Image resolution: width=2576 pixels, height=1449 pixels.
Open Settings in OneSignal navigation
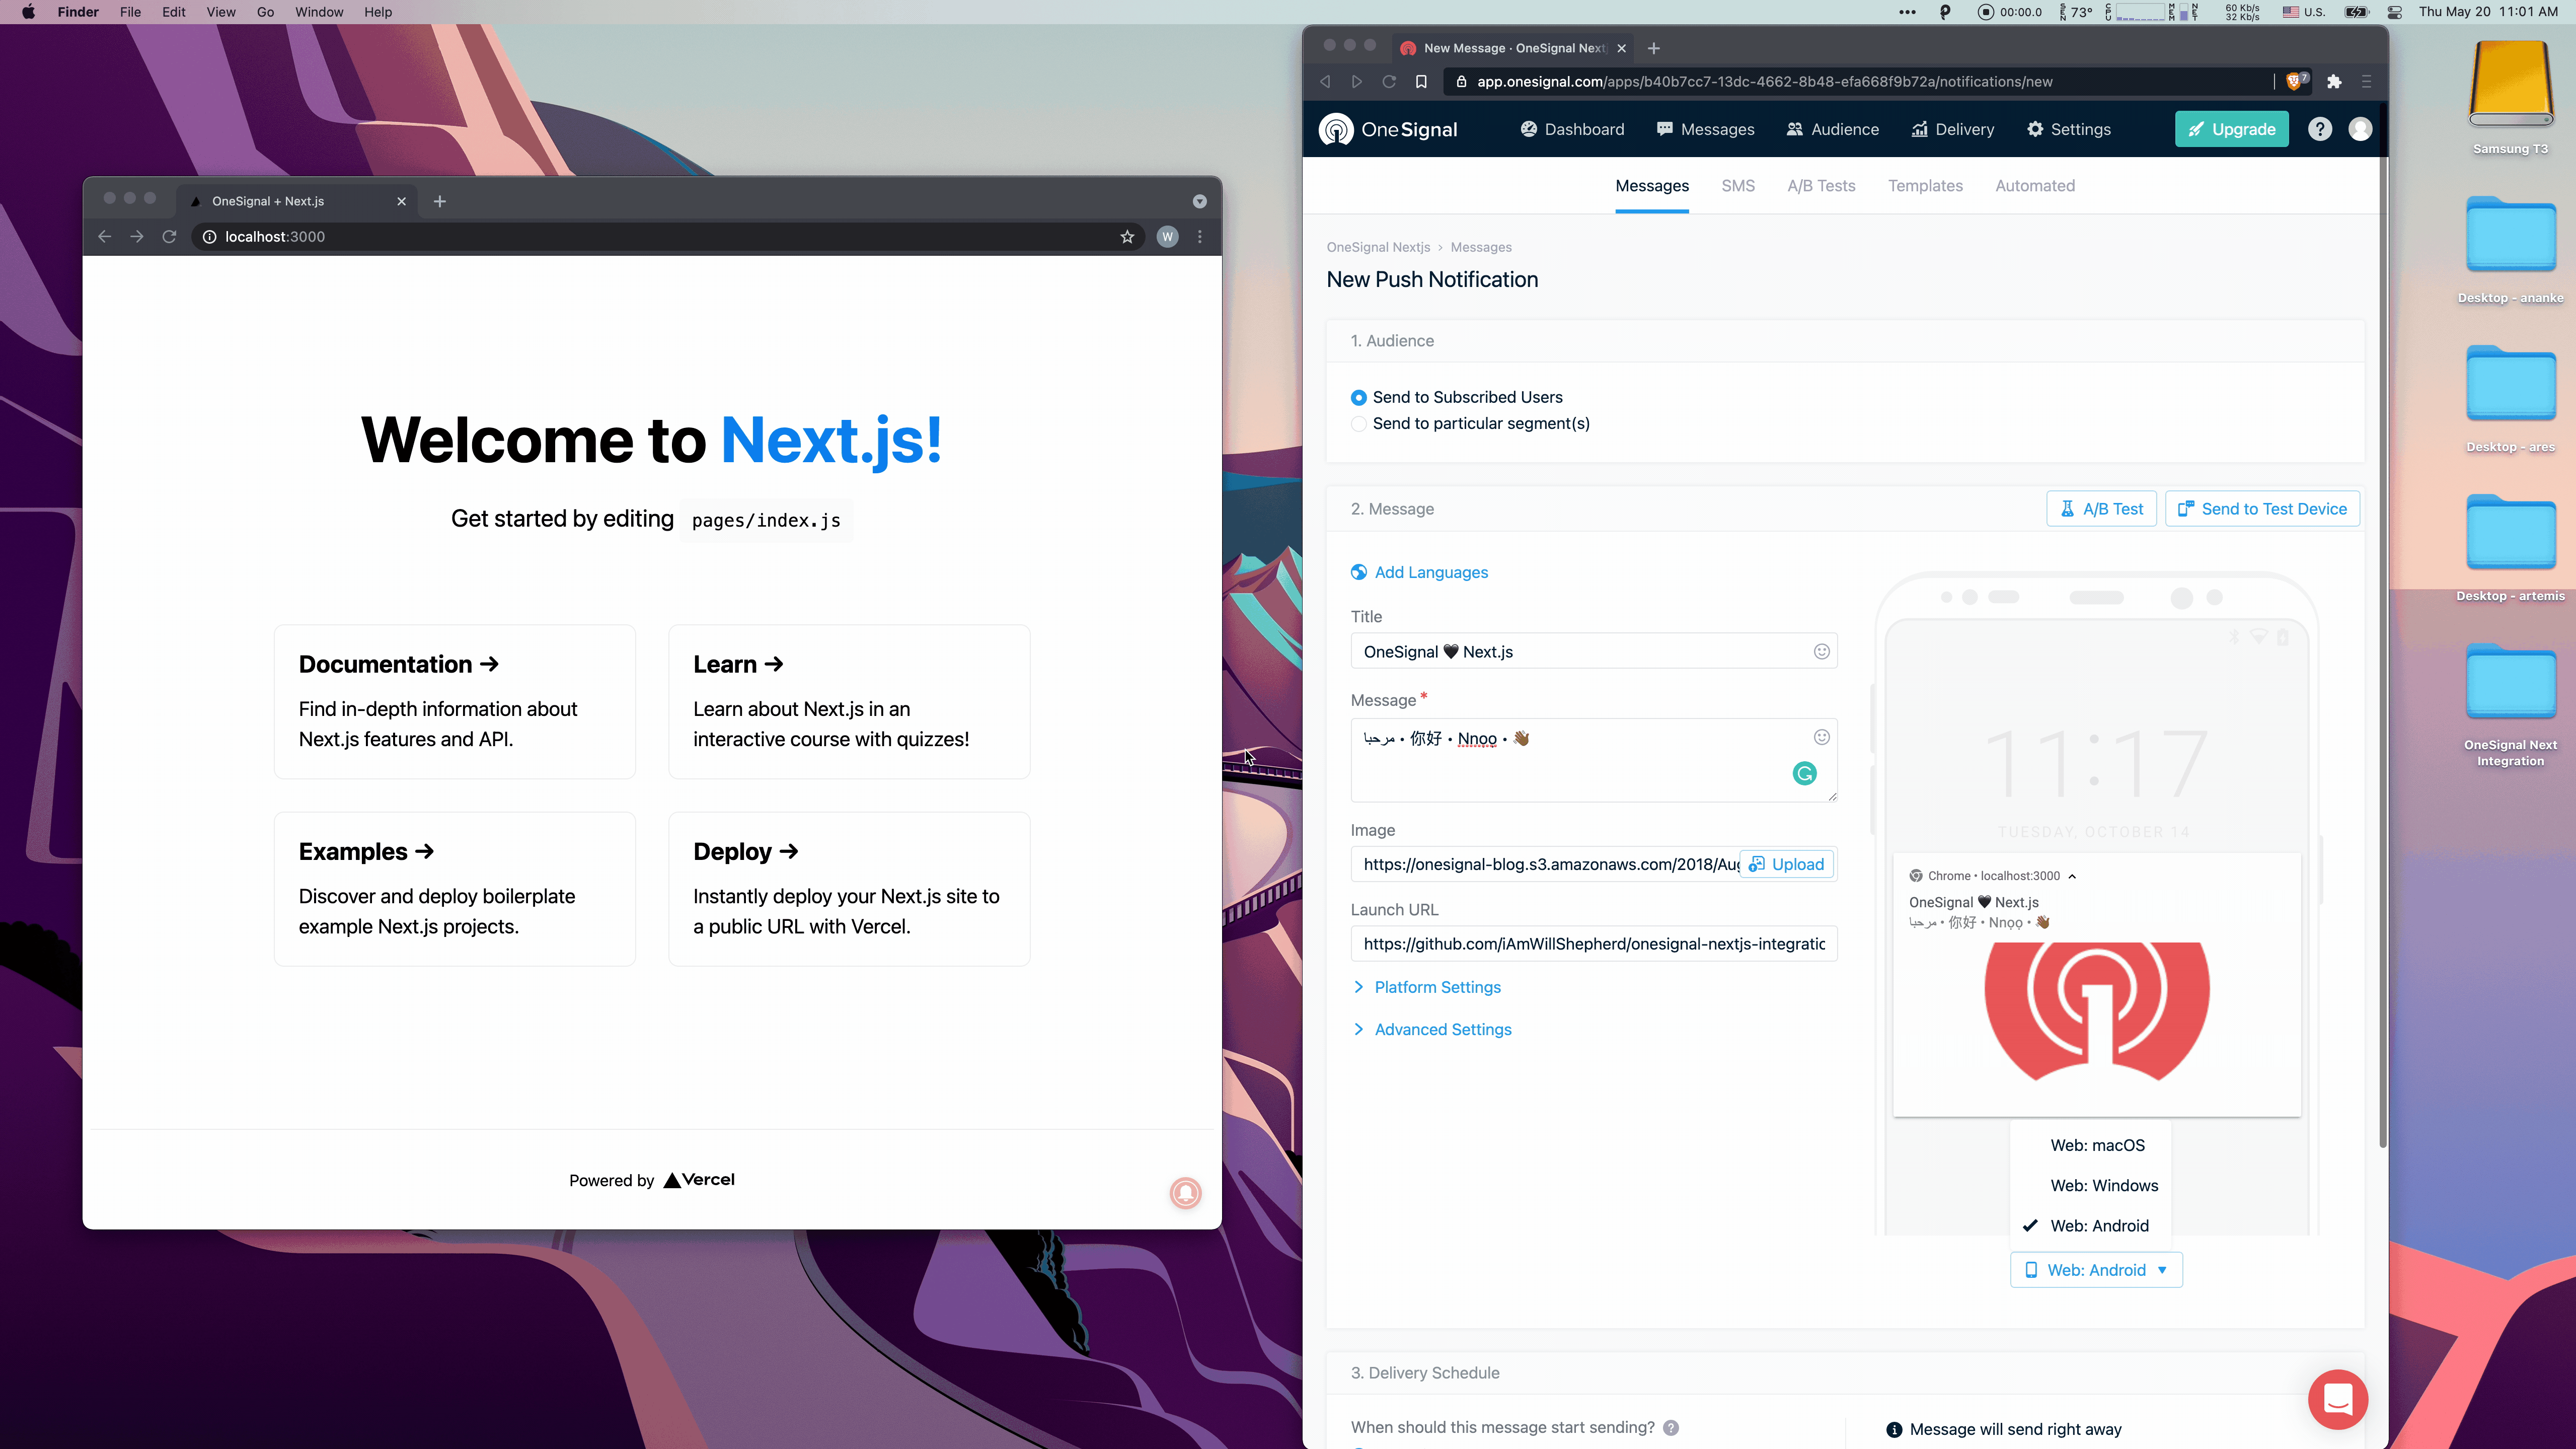tap(2068, 129)
